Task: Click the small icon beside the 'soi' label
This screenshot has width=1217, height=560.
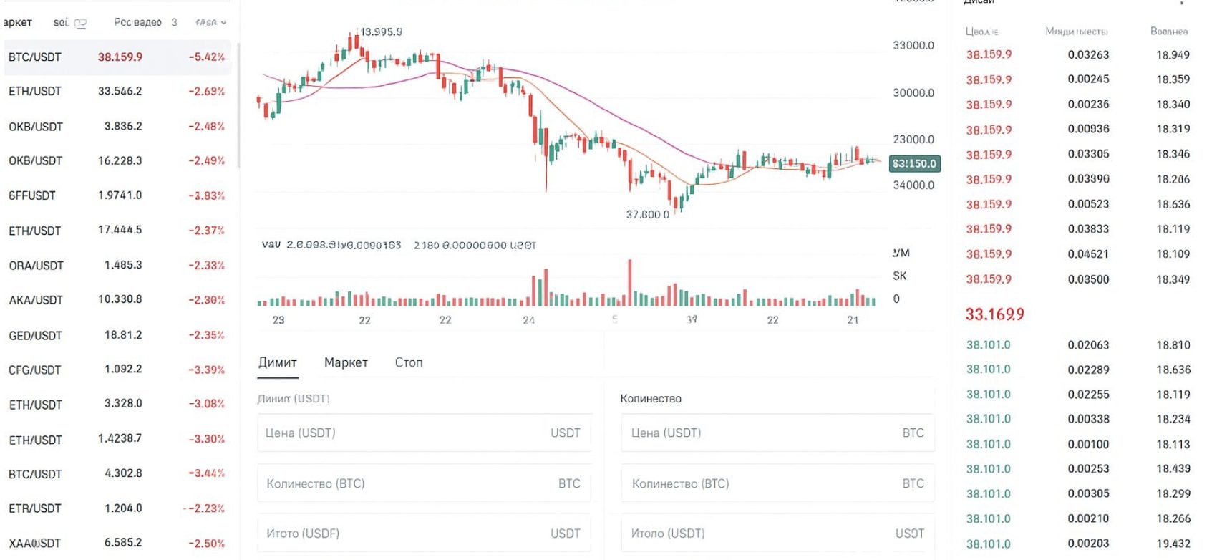Action: click(80, 24)
